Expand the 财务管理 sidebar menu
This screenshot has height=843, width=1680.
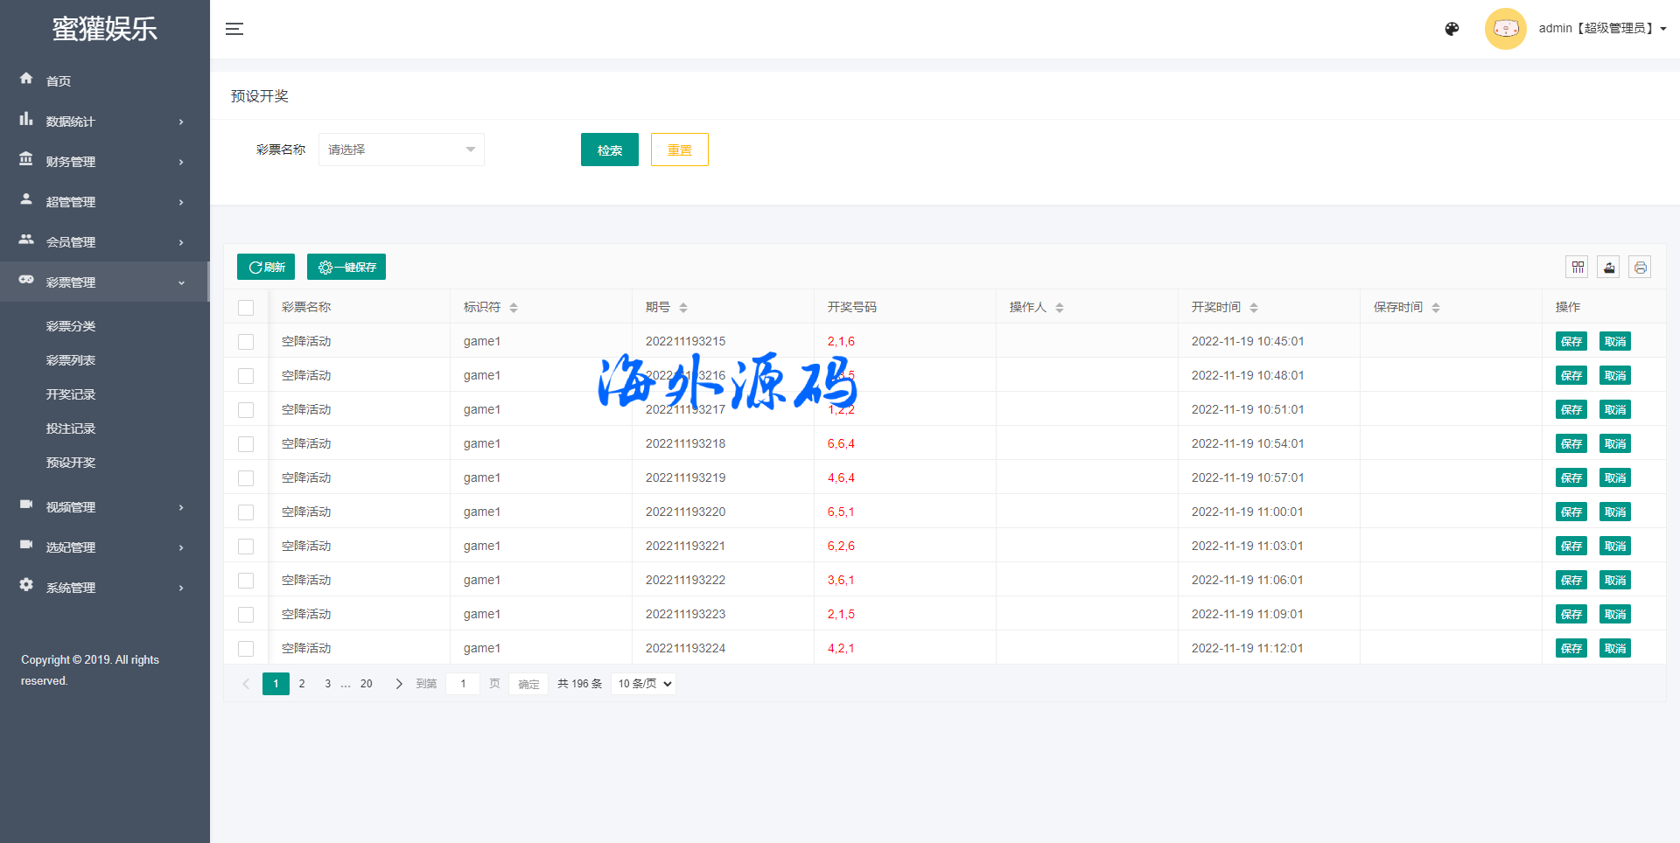tap(103, 162)
